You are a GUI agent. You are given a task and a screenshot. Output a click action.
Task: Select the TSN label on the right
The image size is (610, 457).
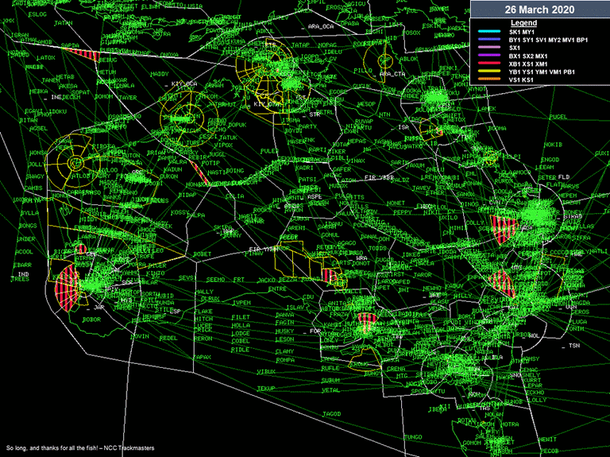[x=572, y=347]
